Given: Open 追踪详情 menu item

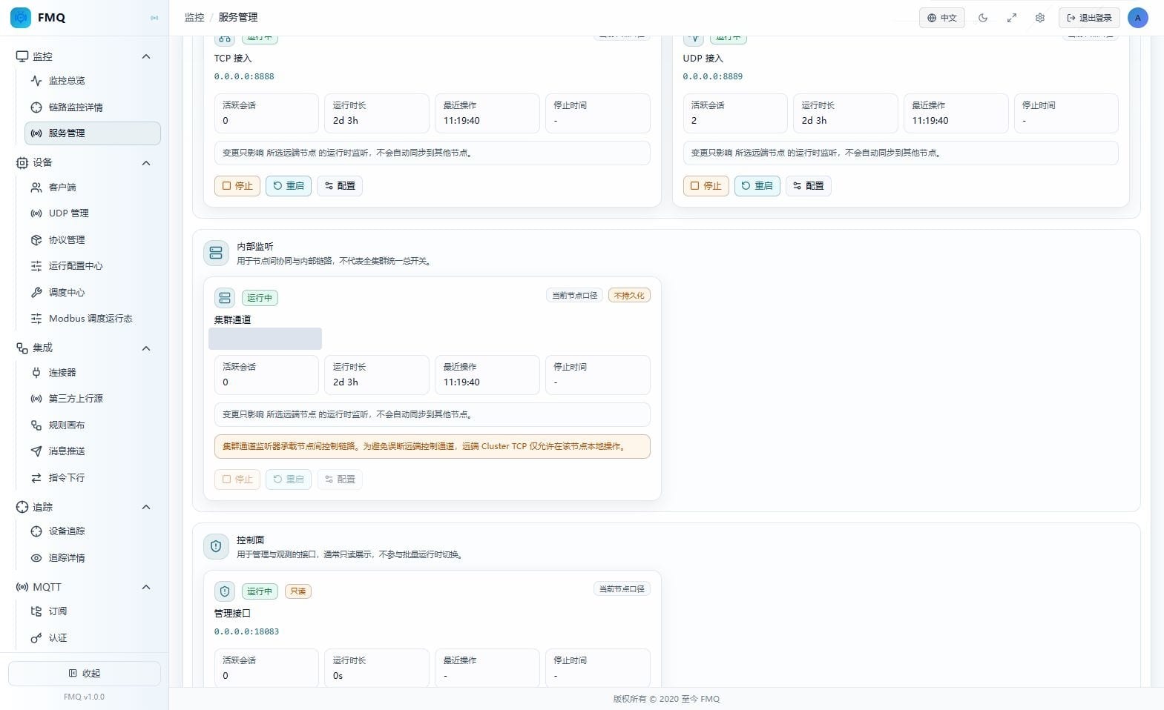Looking at the screenshot, I should click(x=93, y=558).
